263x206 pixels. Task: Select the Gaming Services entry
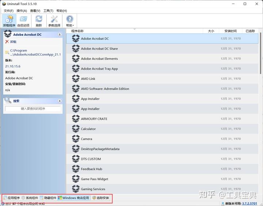(162, 189)
